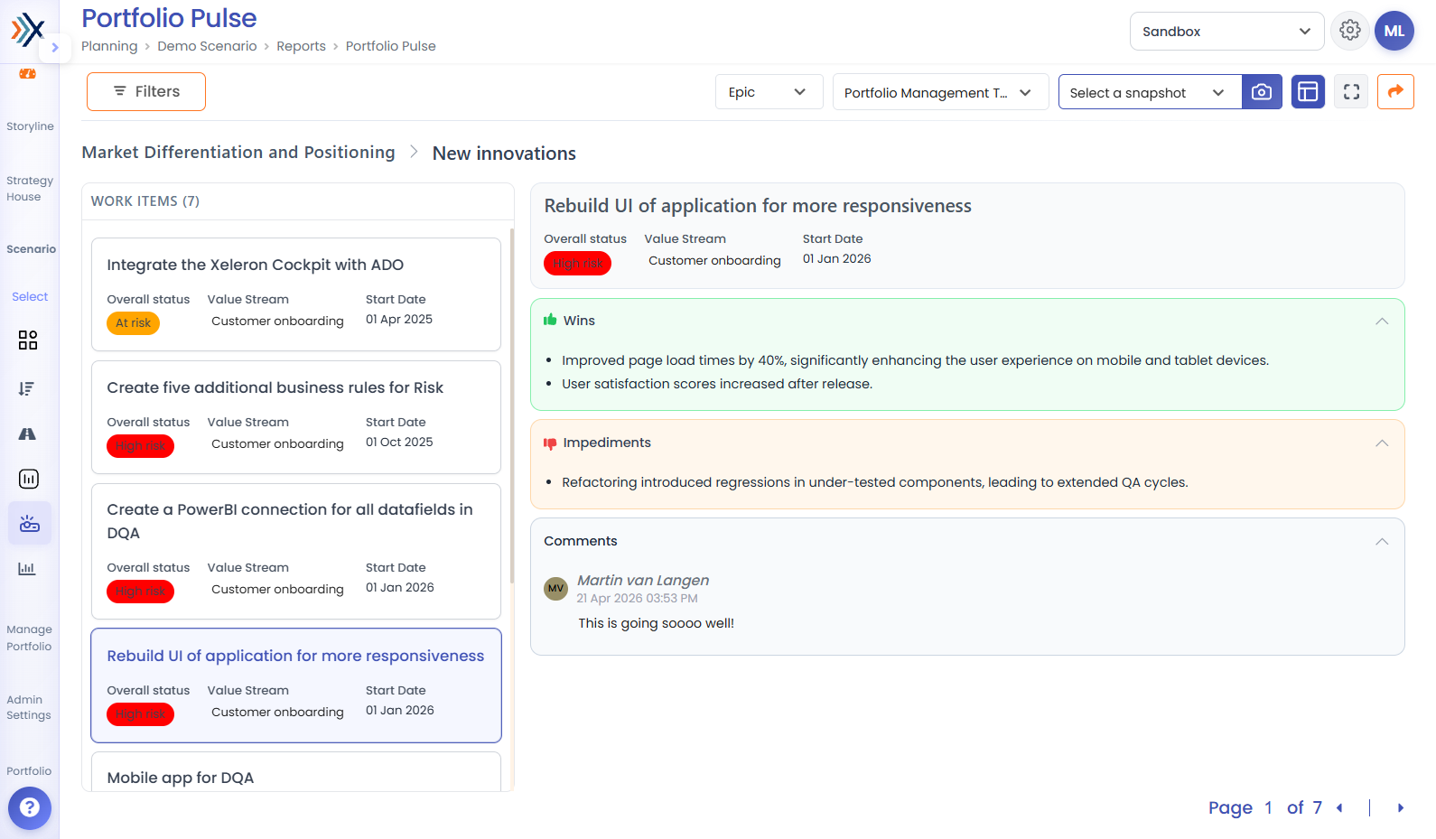Viewport: 1436px width, 839px height.
Task: Click the Portfolio Pulse breadcrumb
Action: pyautogui.click(x=390, y=46)
